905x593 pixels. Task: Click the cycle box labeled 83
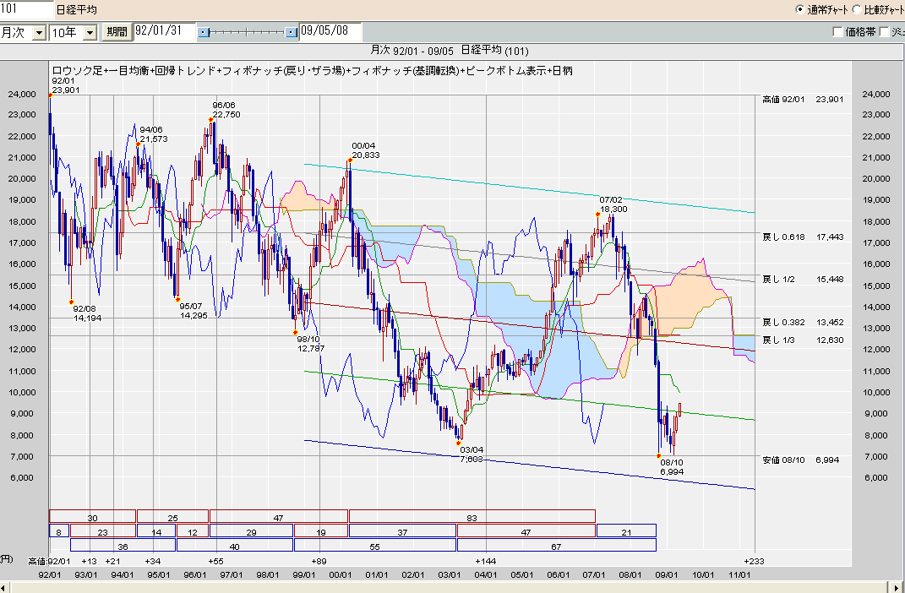point(472,516)
